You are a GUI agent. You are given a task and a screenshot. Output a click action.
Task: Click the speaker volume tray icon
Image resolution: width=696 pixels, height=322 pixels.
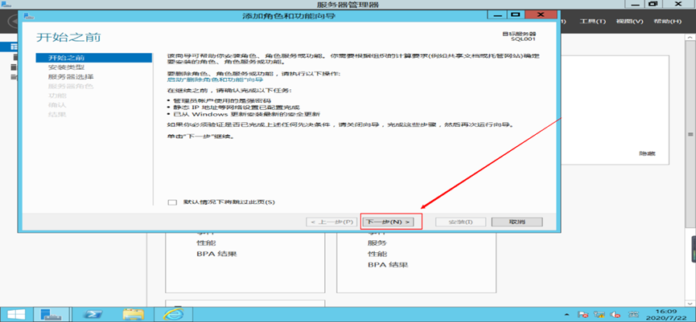click(616, 315)
